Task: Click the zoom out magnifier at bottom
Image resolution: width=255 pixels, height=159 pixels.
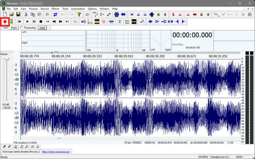Action: click(x=9, y=147)
